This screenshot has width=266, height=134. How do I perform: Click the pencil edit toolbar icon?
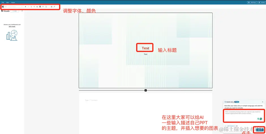[x=54, y=7]
